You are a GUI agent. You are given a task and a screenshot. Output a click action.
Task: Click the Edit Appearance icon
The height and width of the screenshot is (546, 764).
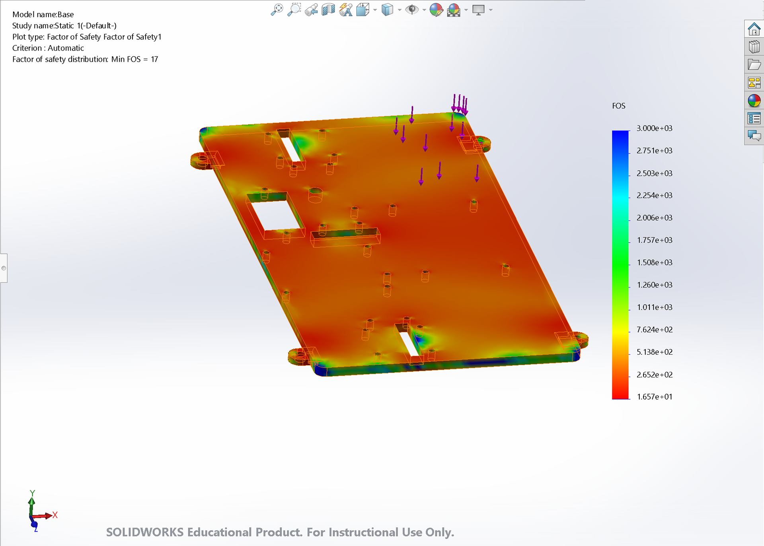[436, 10]
